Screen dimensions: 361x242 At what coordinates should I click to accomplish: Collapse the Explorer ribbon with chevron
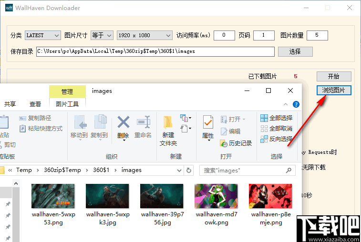[x=286, y=104]
